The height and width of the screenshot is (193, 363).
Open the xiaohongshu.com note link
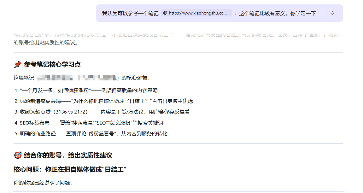198,13
